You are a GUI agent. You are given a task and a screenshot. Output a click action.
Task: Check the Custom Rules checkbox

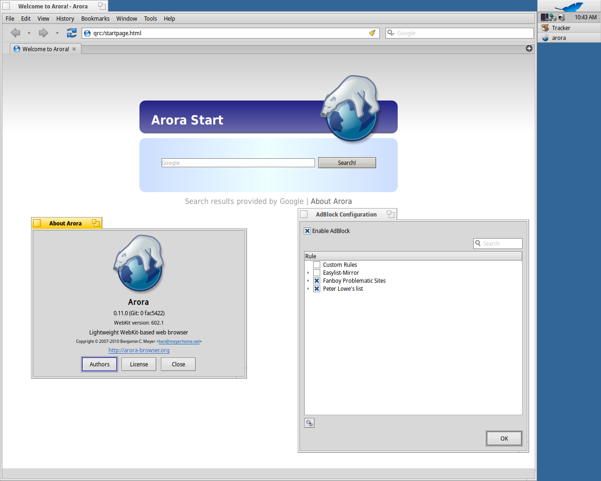pos(317,264)
